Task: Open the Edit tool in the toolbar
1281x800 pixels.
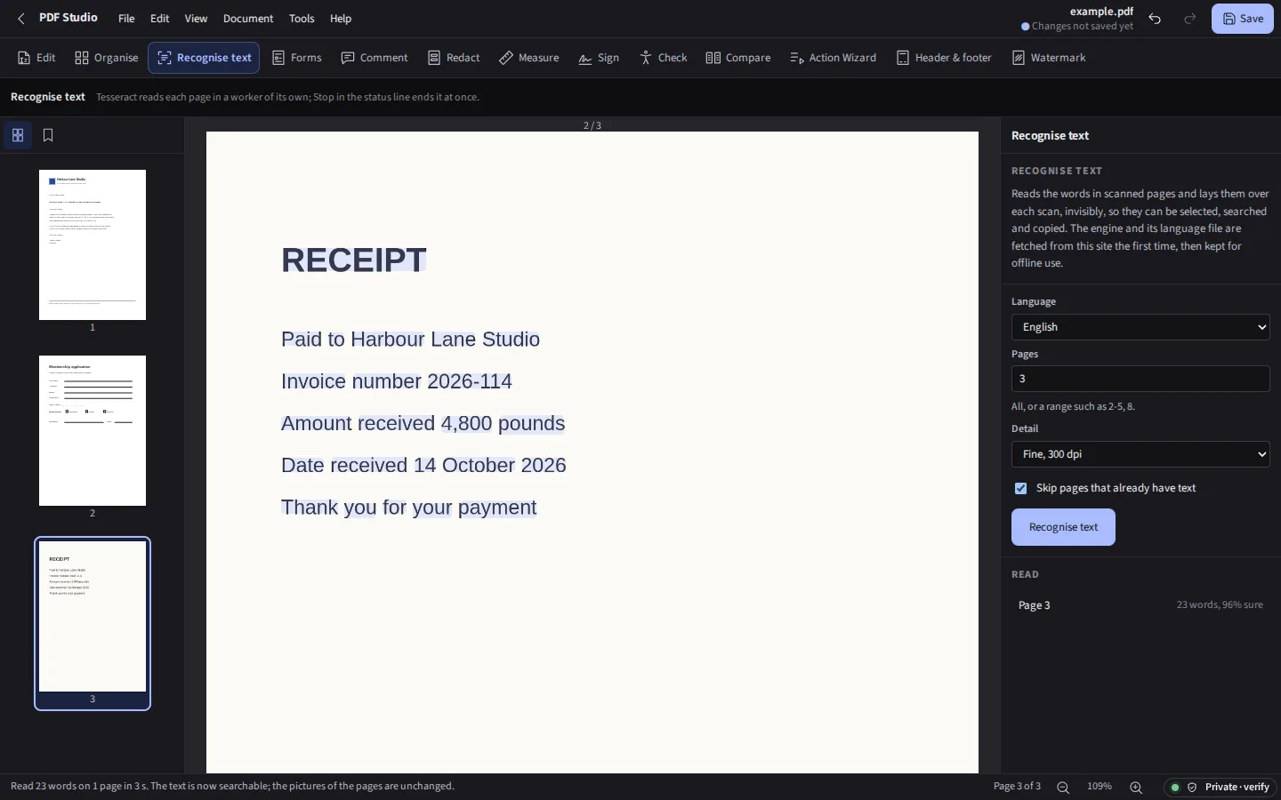Action: 36,58
